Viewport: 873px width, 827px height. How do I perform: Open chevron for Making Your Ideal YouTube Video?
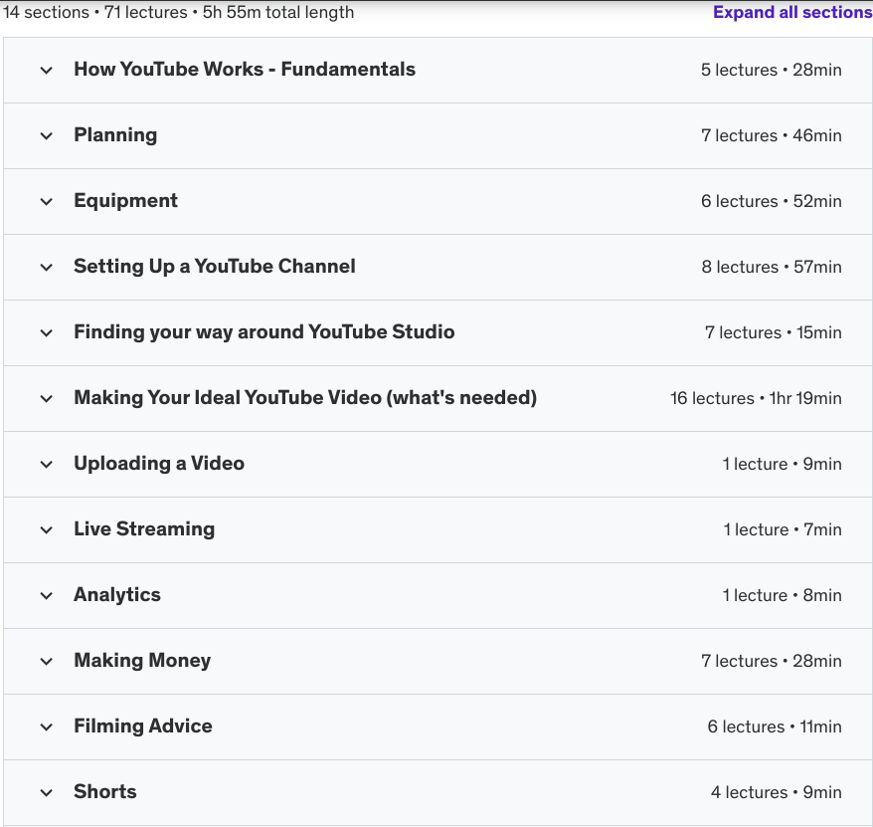point(46,399)
